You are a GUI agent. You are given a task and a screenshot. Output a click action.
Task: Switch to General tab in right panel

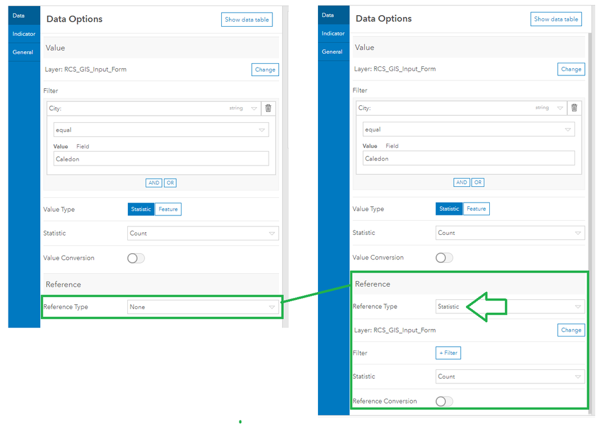point(332,52)
